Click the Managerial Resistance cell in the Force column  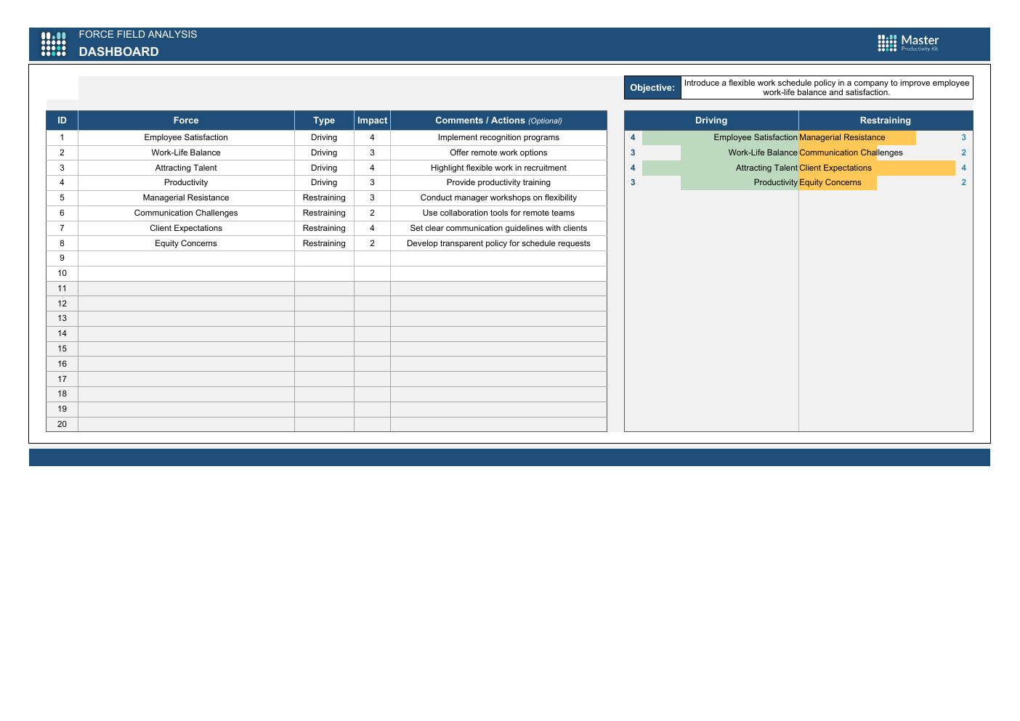coord(186,197)
